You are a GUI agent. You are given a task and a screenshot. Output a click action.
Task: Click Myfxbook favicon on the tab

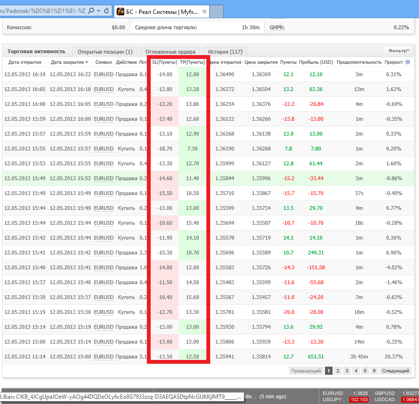(120, 12)
